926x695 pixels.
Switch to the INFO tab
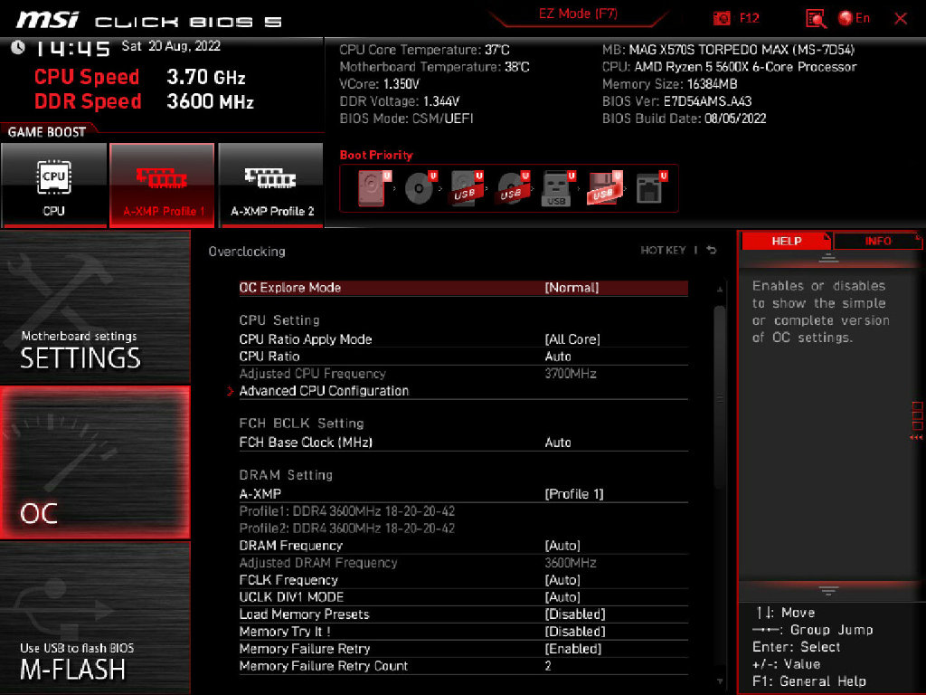(876, 241)
